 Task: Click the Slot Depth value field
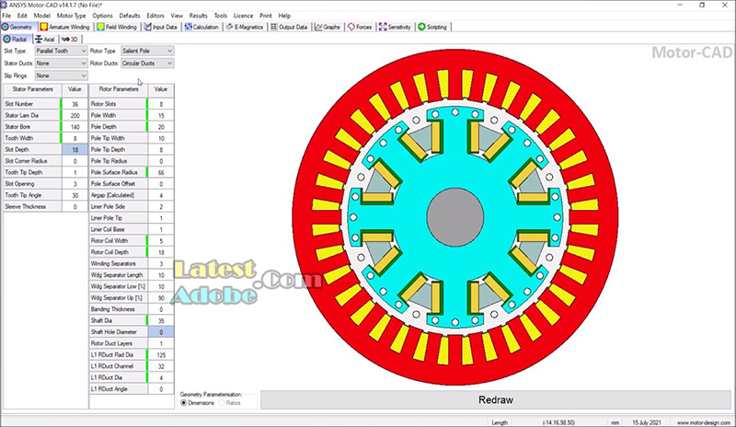point(75,149)
